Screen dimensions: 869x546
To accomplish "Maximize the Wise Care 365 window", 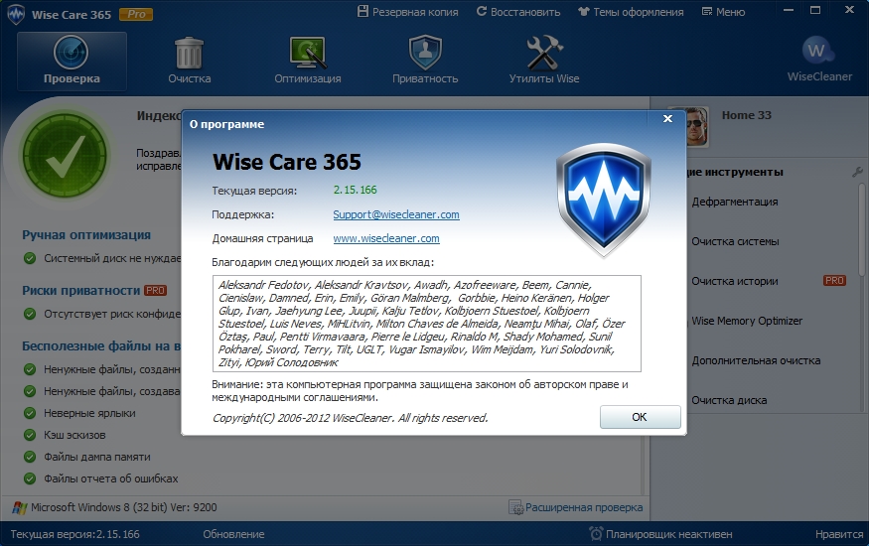I will click(815, 10).
